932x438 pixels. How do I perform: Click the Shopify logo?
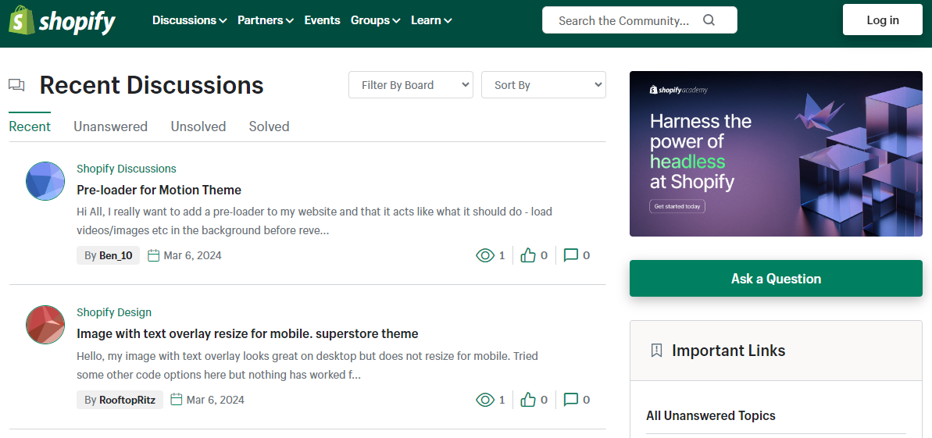[x=62, y=20]
